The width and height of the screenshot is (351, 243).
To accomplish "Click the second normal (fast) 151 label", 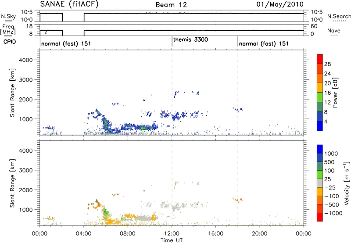I will click(264, 43).
